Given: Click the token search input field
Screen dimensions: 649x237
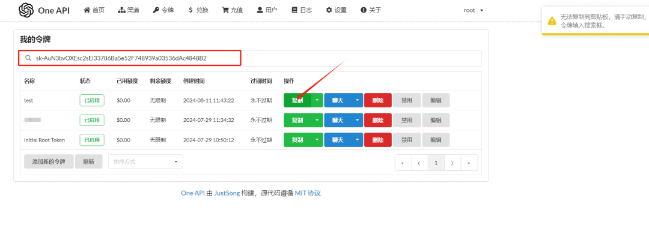Looking at the screenshot, I should (251, 58).
